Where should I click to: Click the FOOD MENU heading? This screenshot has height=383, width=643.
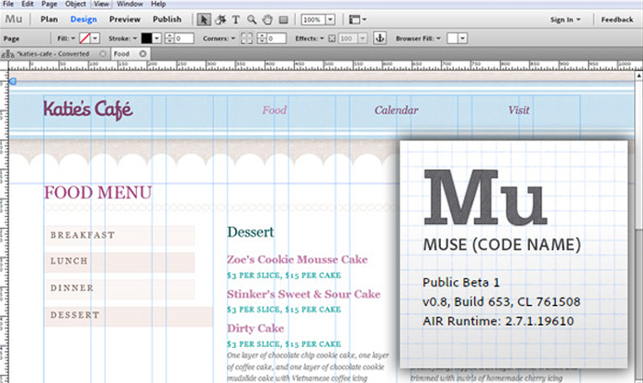98,193
